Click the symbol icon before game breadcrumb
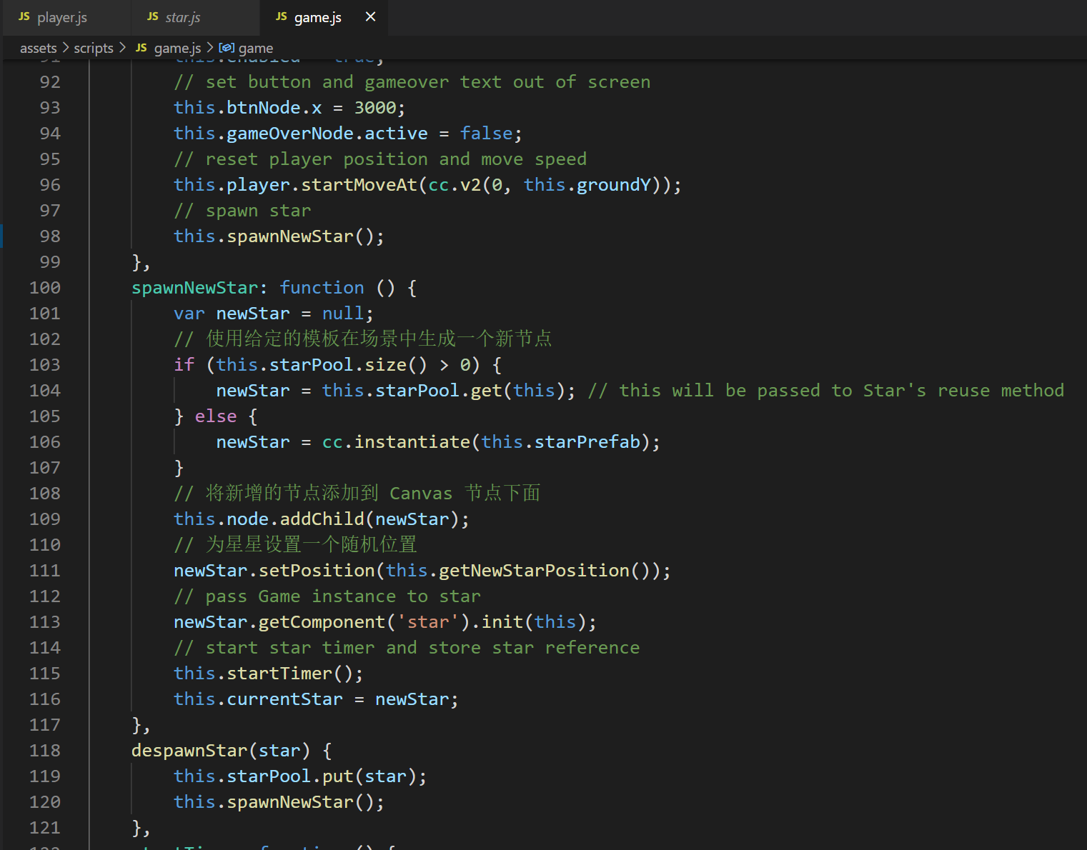The image size is (1087, 850). tap(227, 48)
